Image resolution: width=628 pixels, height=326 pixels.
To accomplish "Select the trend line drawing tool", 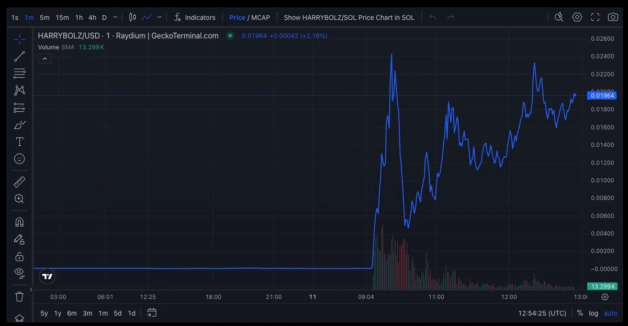I will [19, 56].
